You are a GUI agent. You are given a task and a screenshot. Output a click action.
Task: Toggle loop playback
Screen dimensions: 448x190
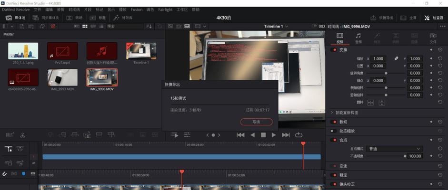pos(299,135)
